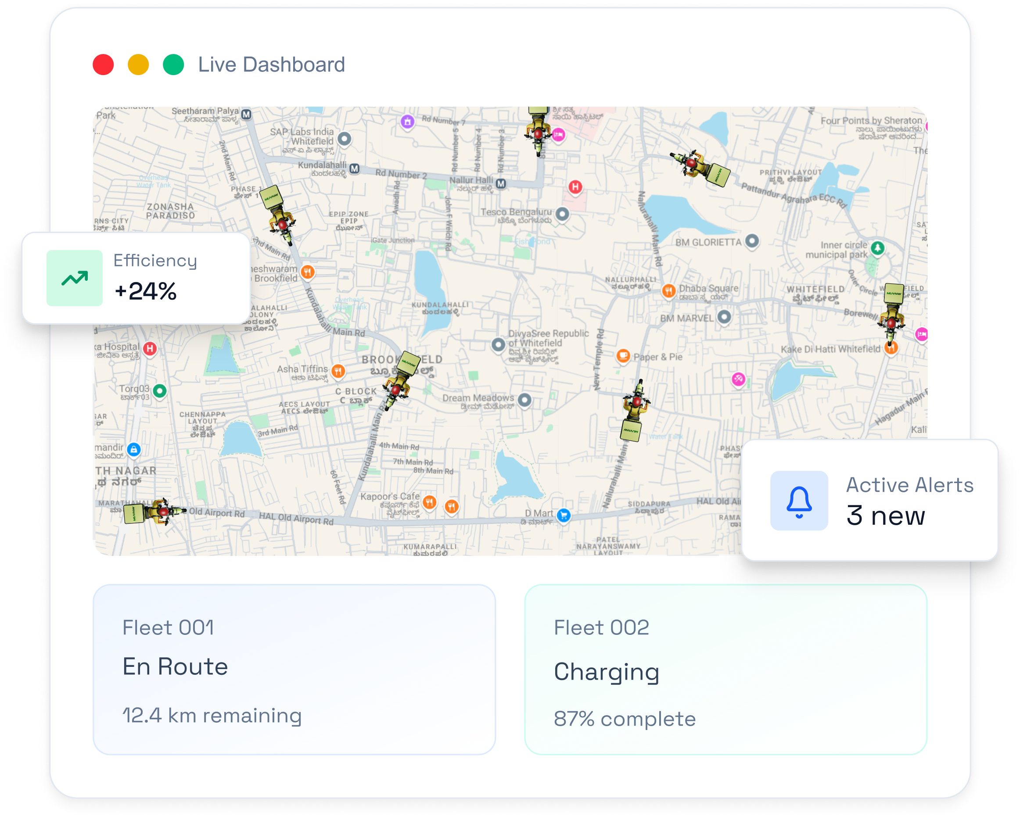
Task: Click the green efficiency trend arrow icon
Action: 74,278
